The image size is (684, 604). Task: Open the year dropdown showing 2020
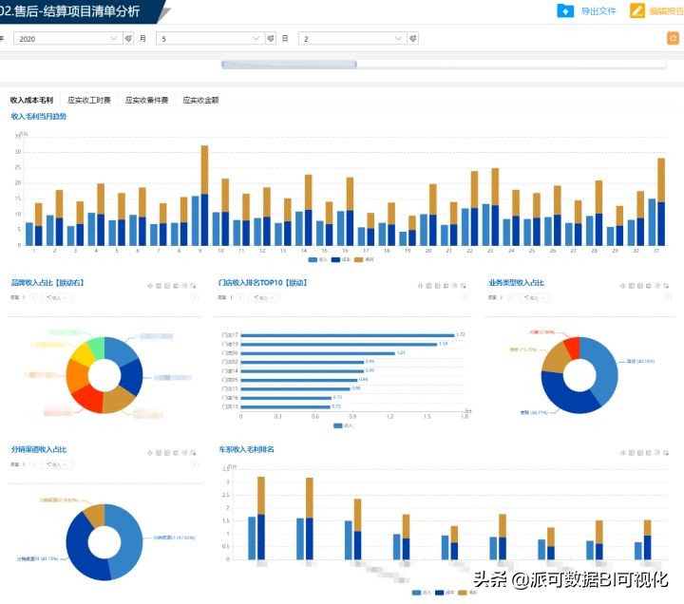click(65, 39)
